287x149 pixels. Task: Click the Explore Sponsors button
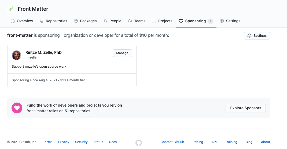click(x=245, y=108)
